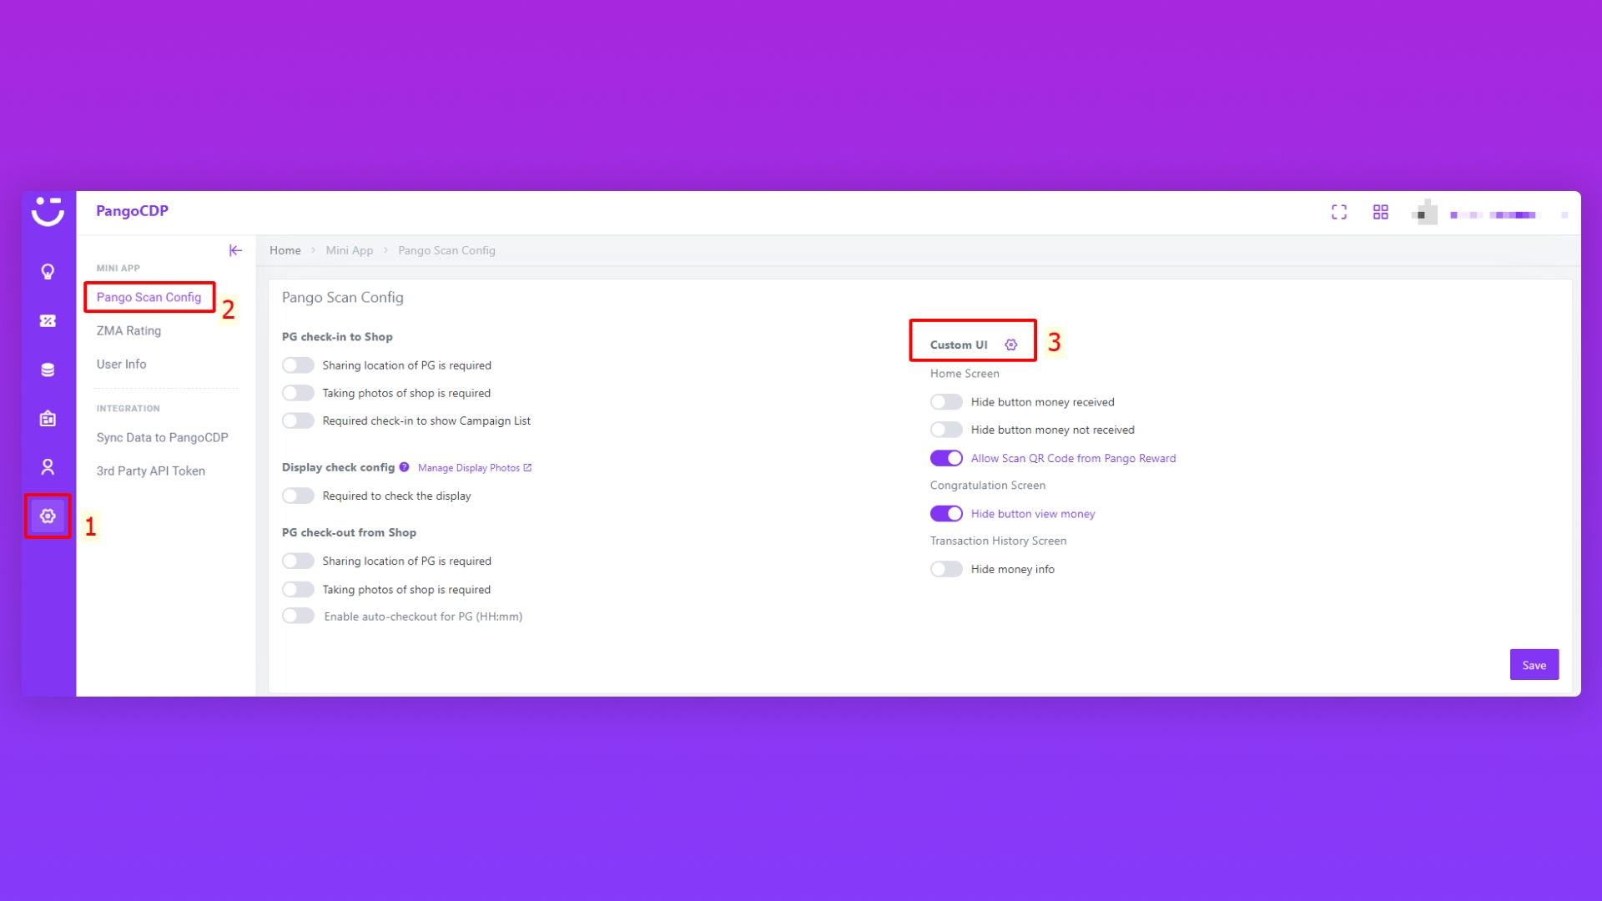The image size is (1602, 901).
Task: Click the lightbulb icon in left sidebar
Action: click(x=48, y=272)
